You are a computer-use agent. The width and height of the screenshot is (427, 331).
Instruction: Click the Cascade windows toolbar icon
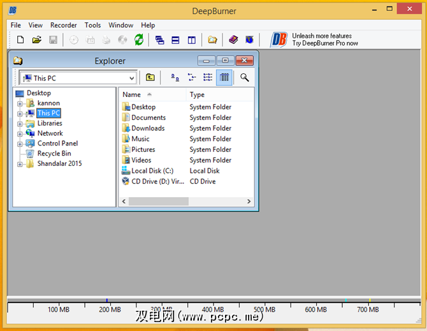point(160,40)
